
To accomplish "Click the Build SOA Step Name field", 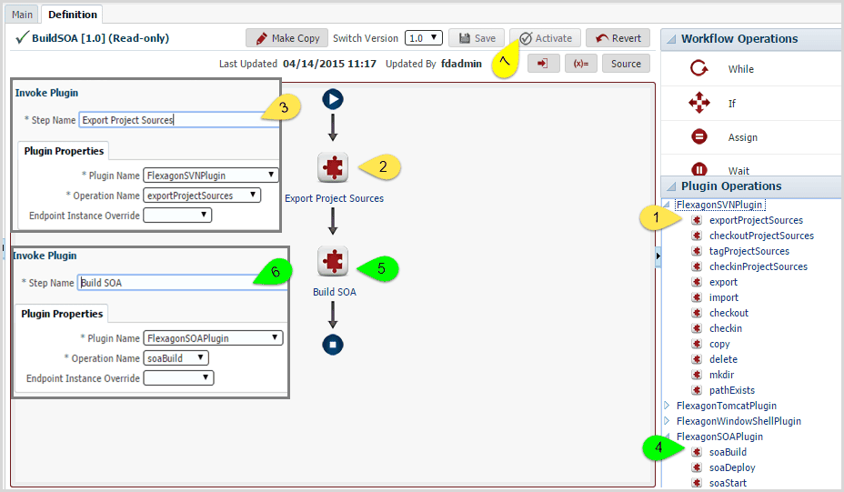I will click(x=182, y=283).
